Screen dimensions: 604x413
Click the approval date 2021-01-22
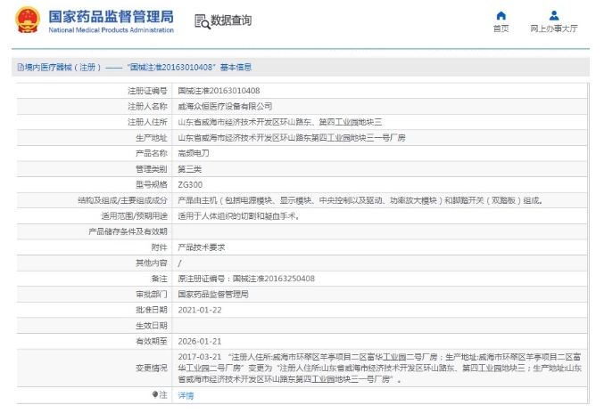200,310
